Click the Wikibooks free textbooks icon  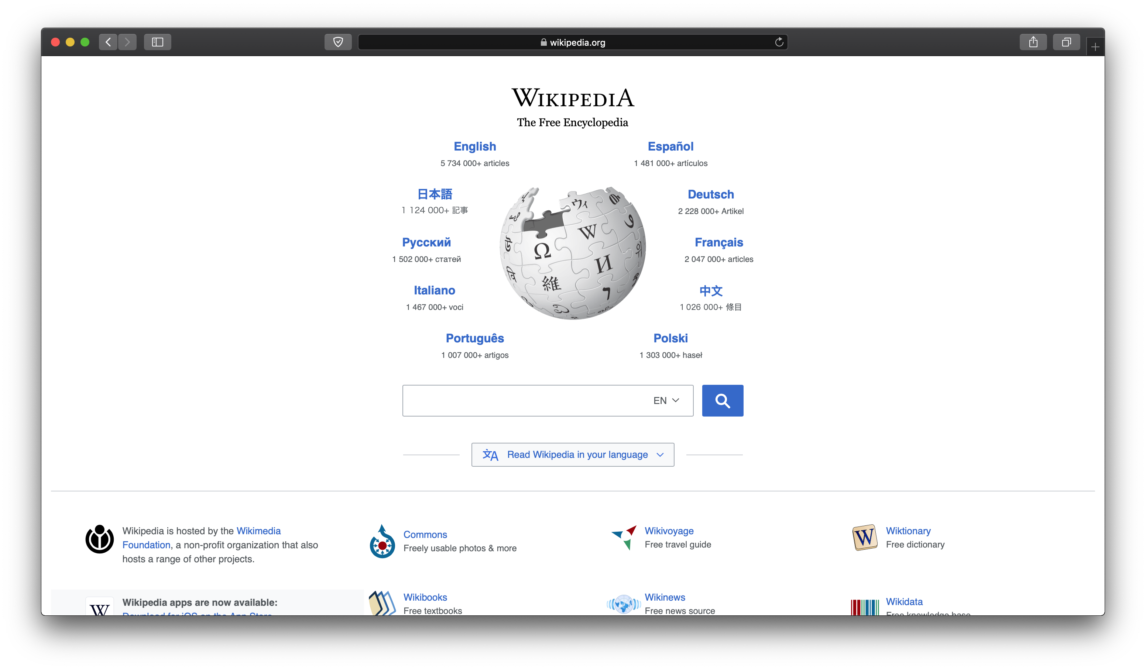[x=381, y=603]
